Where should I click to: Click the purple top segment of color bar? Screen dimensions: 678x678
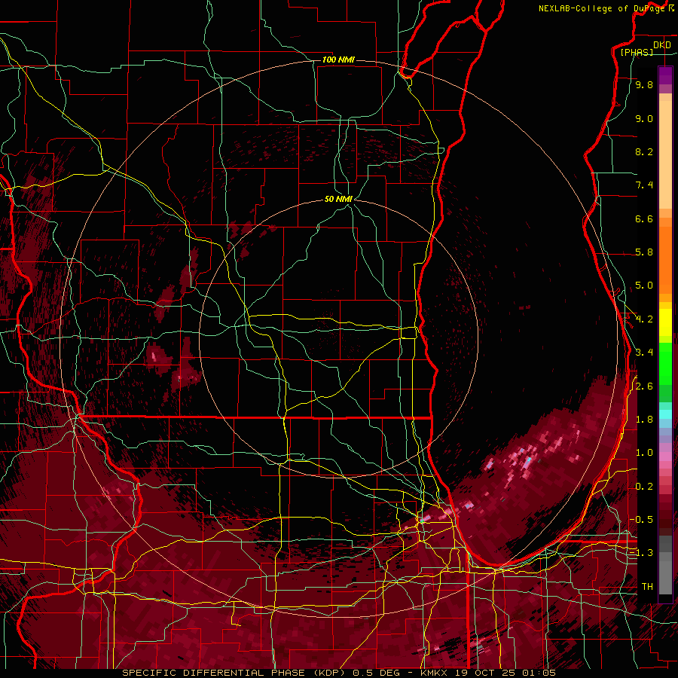tap(665, 76)
